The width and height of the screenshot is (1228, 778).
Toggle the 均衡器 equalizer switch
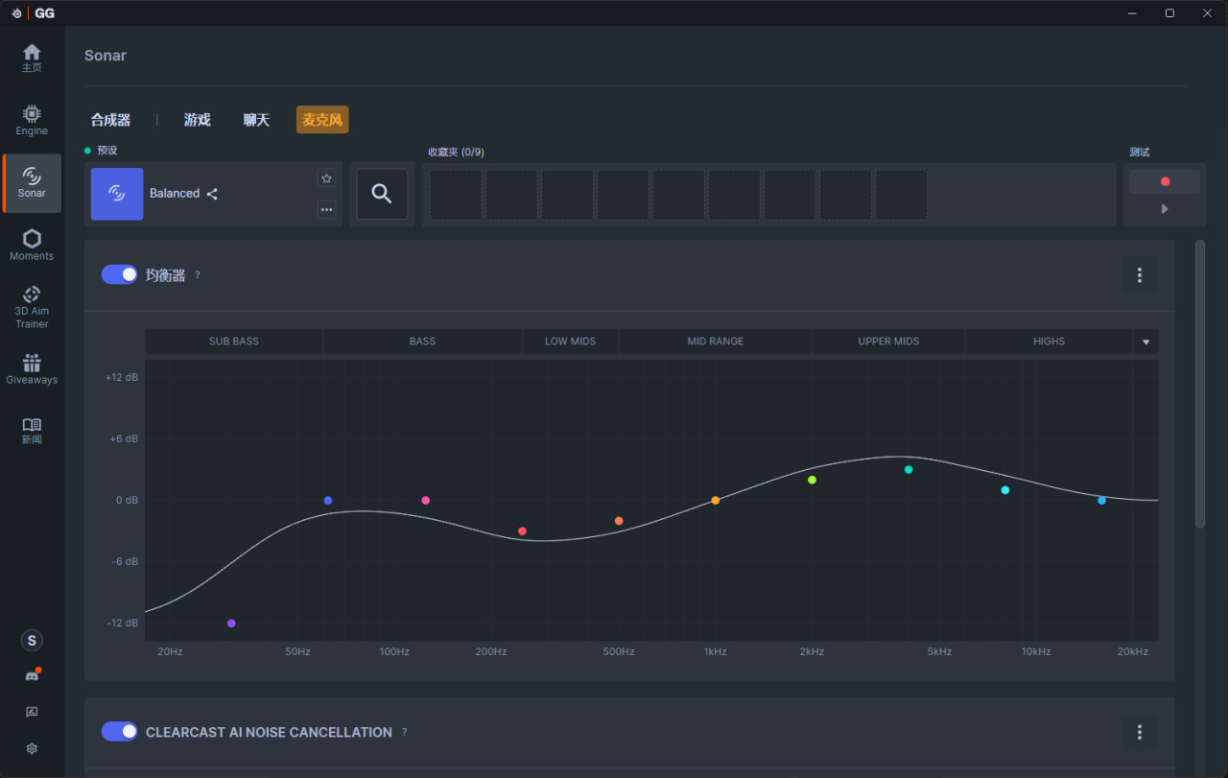[x=120, y=274]
